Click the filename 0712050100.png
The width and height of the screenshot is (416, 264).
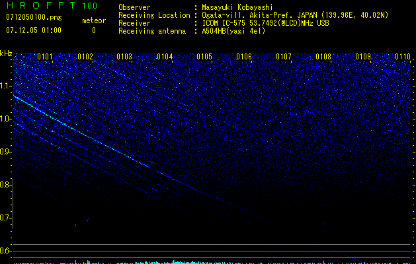click(34, 17)
